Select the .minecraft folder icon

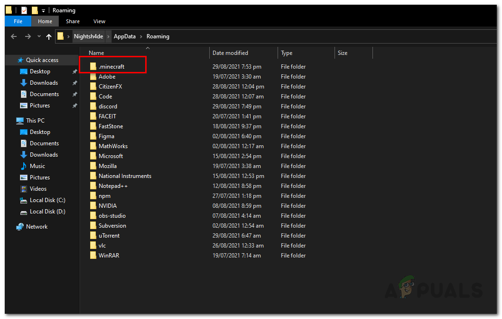[93, 66]
